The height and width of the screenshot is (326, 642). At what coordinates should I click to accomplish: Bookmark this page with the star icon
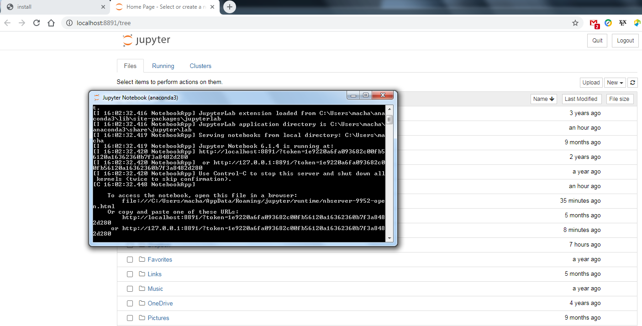[x=575, y=23]
